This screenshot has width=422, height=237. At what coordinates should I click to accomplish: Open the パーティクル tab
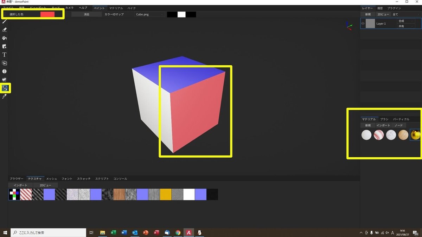(x=401, y=119)
